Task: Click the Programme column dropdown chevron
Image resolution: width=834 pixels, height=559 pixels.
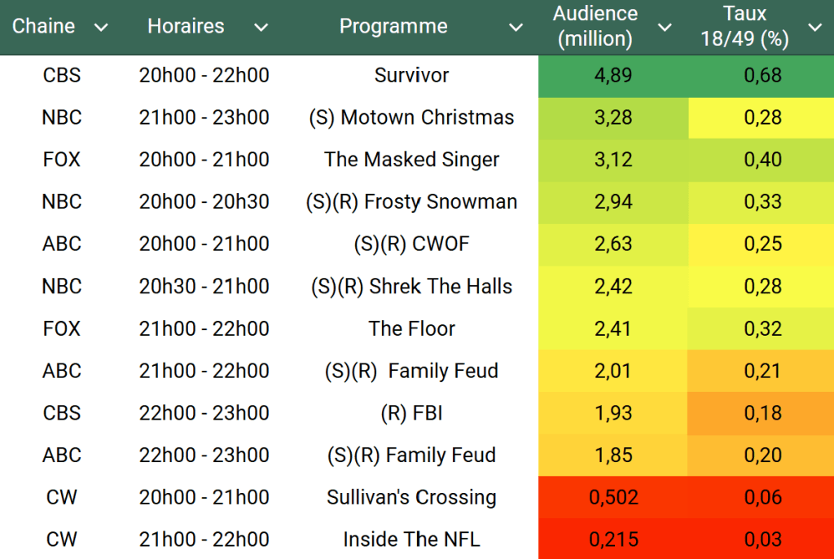Action: tap(516, 28)
